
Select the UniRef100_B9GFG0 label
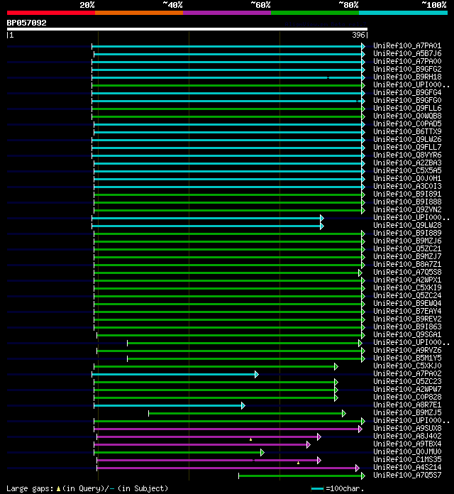tap(407, 101)
